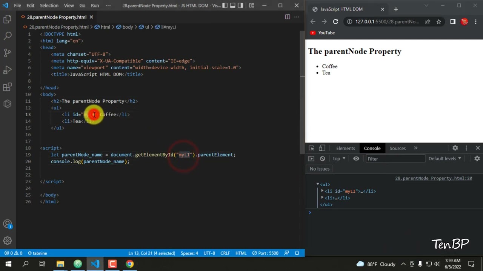Open the top context dropdown in console

[339, 159]
